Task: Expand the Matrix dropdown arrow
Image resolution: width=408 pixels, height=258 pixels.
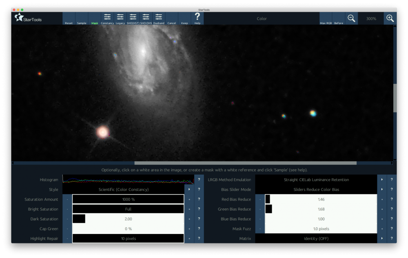Action: pyautogui.click(x=382, y=238)
